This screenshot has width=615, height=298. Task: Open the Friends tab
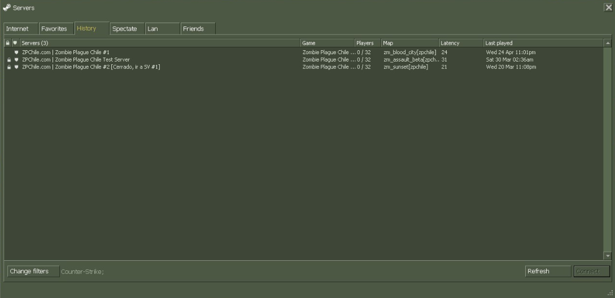(x=198, y=29)
